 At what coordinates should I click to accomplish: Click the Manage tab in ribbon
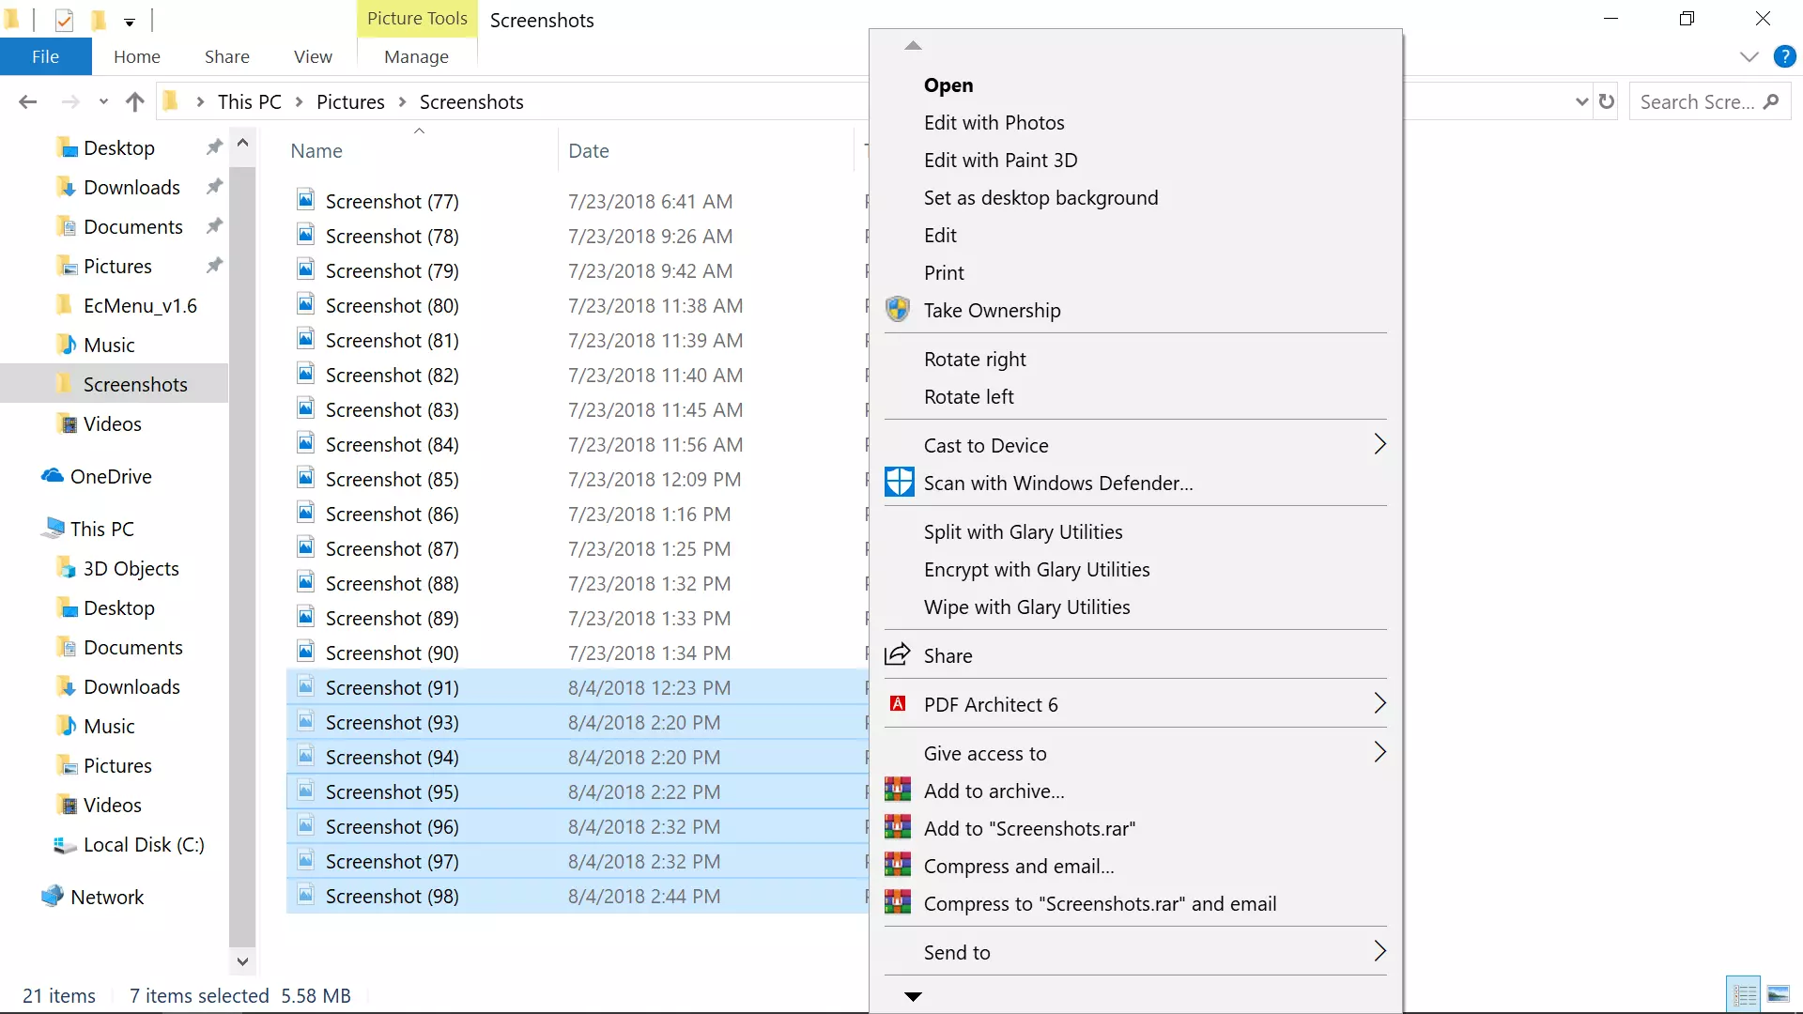coord(415,55)
